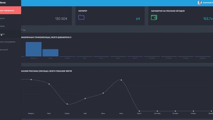Click the Hotspot count value 64
This screenshot has width=213, height=120.
tap(138, 19)
